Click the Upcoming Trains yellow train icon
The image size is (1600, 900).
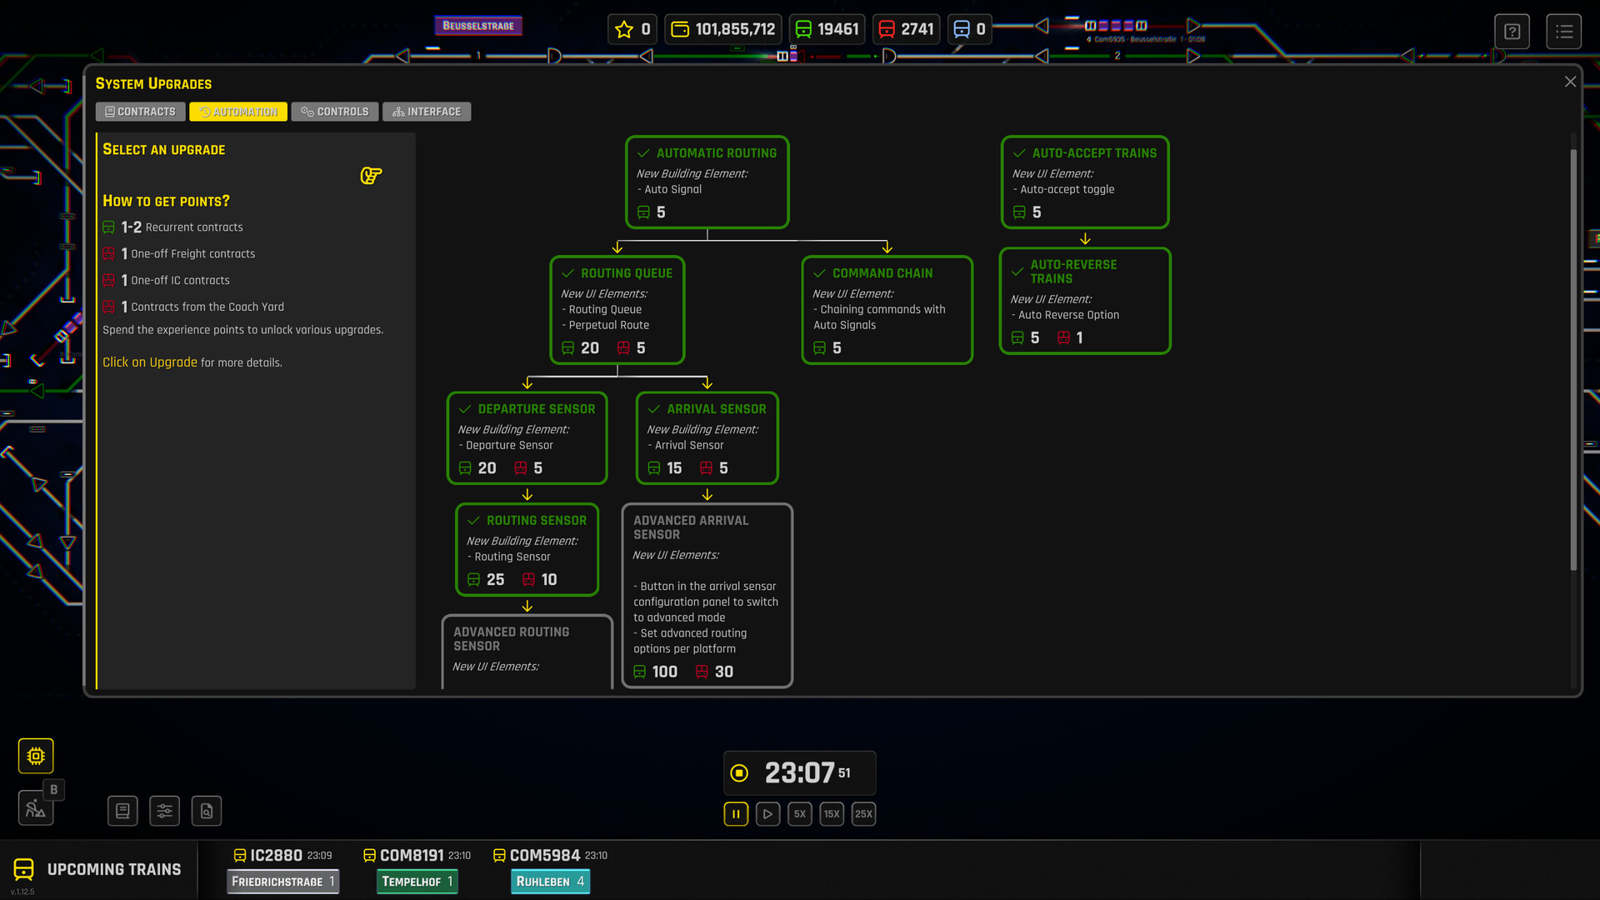pyautogui.click(x=24, y=869)
